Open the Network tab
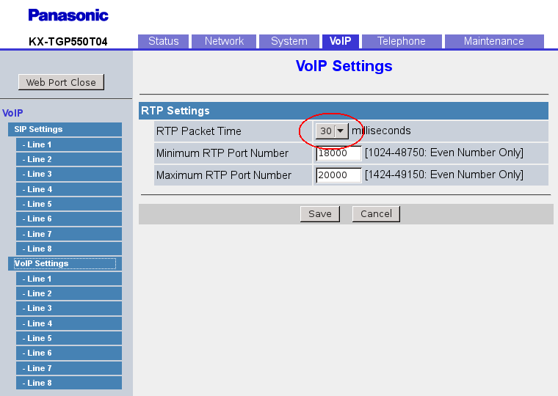 pyautogui.click(x=224, y=41)
